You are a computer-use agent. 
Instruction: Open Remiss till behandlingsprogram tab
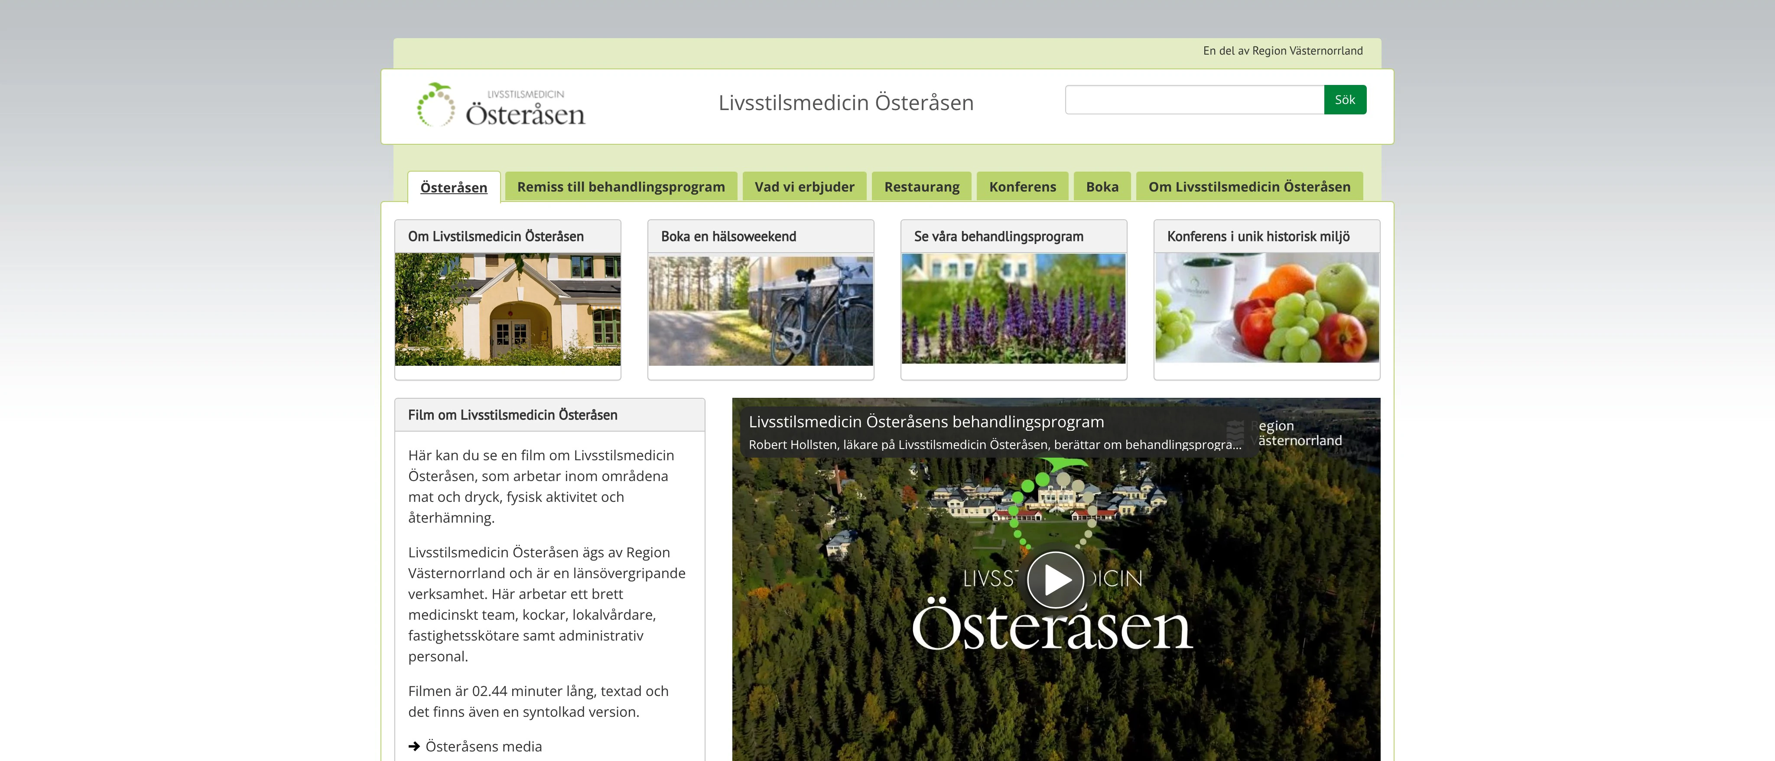621,187
